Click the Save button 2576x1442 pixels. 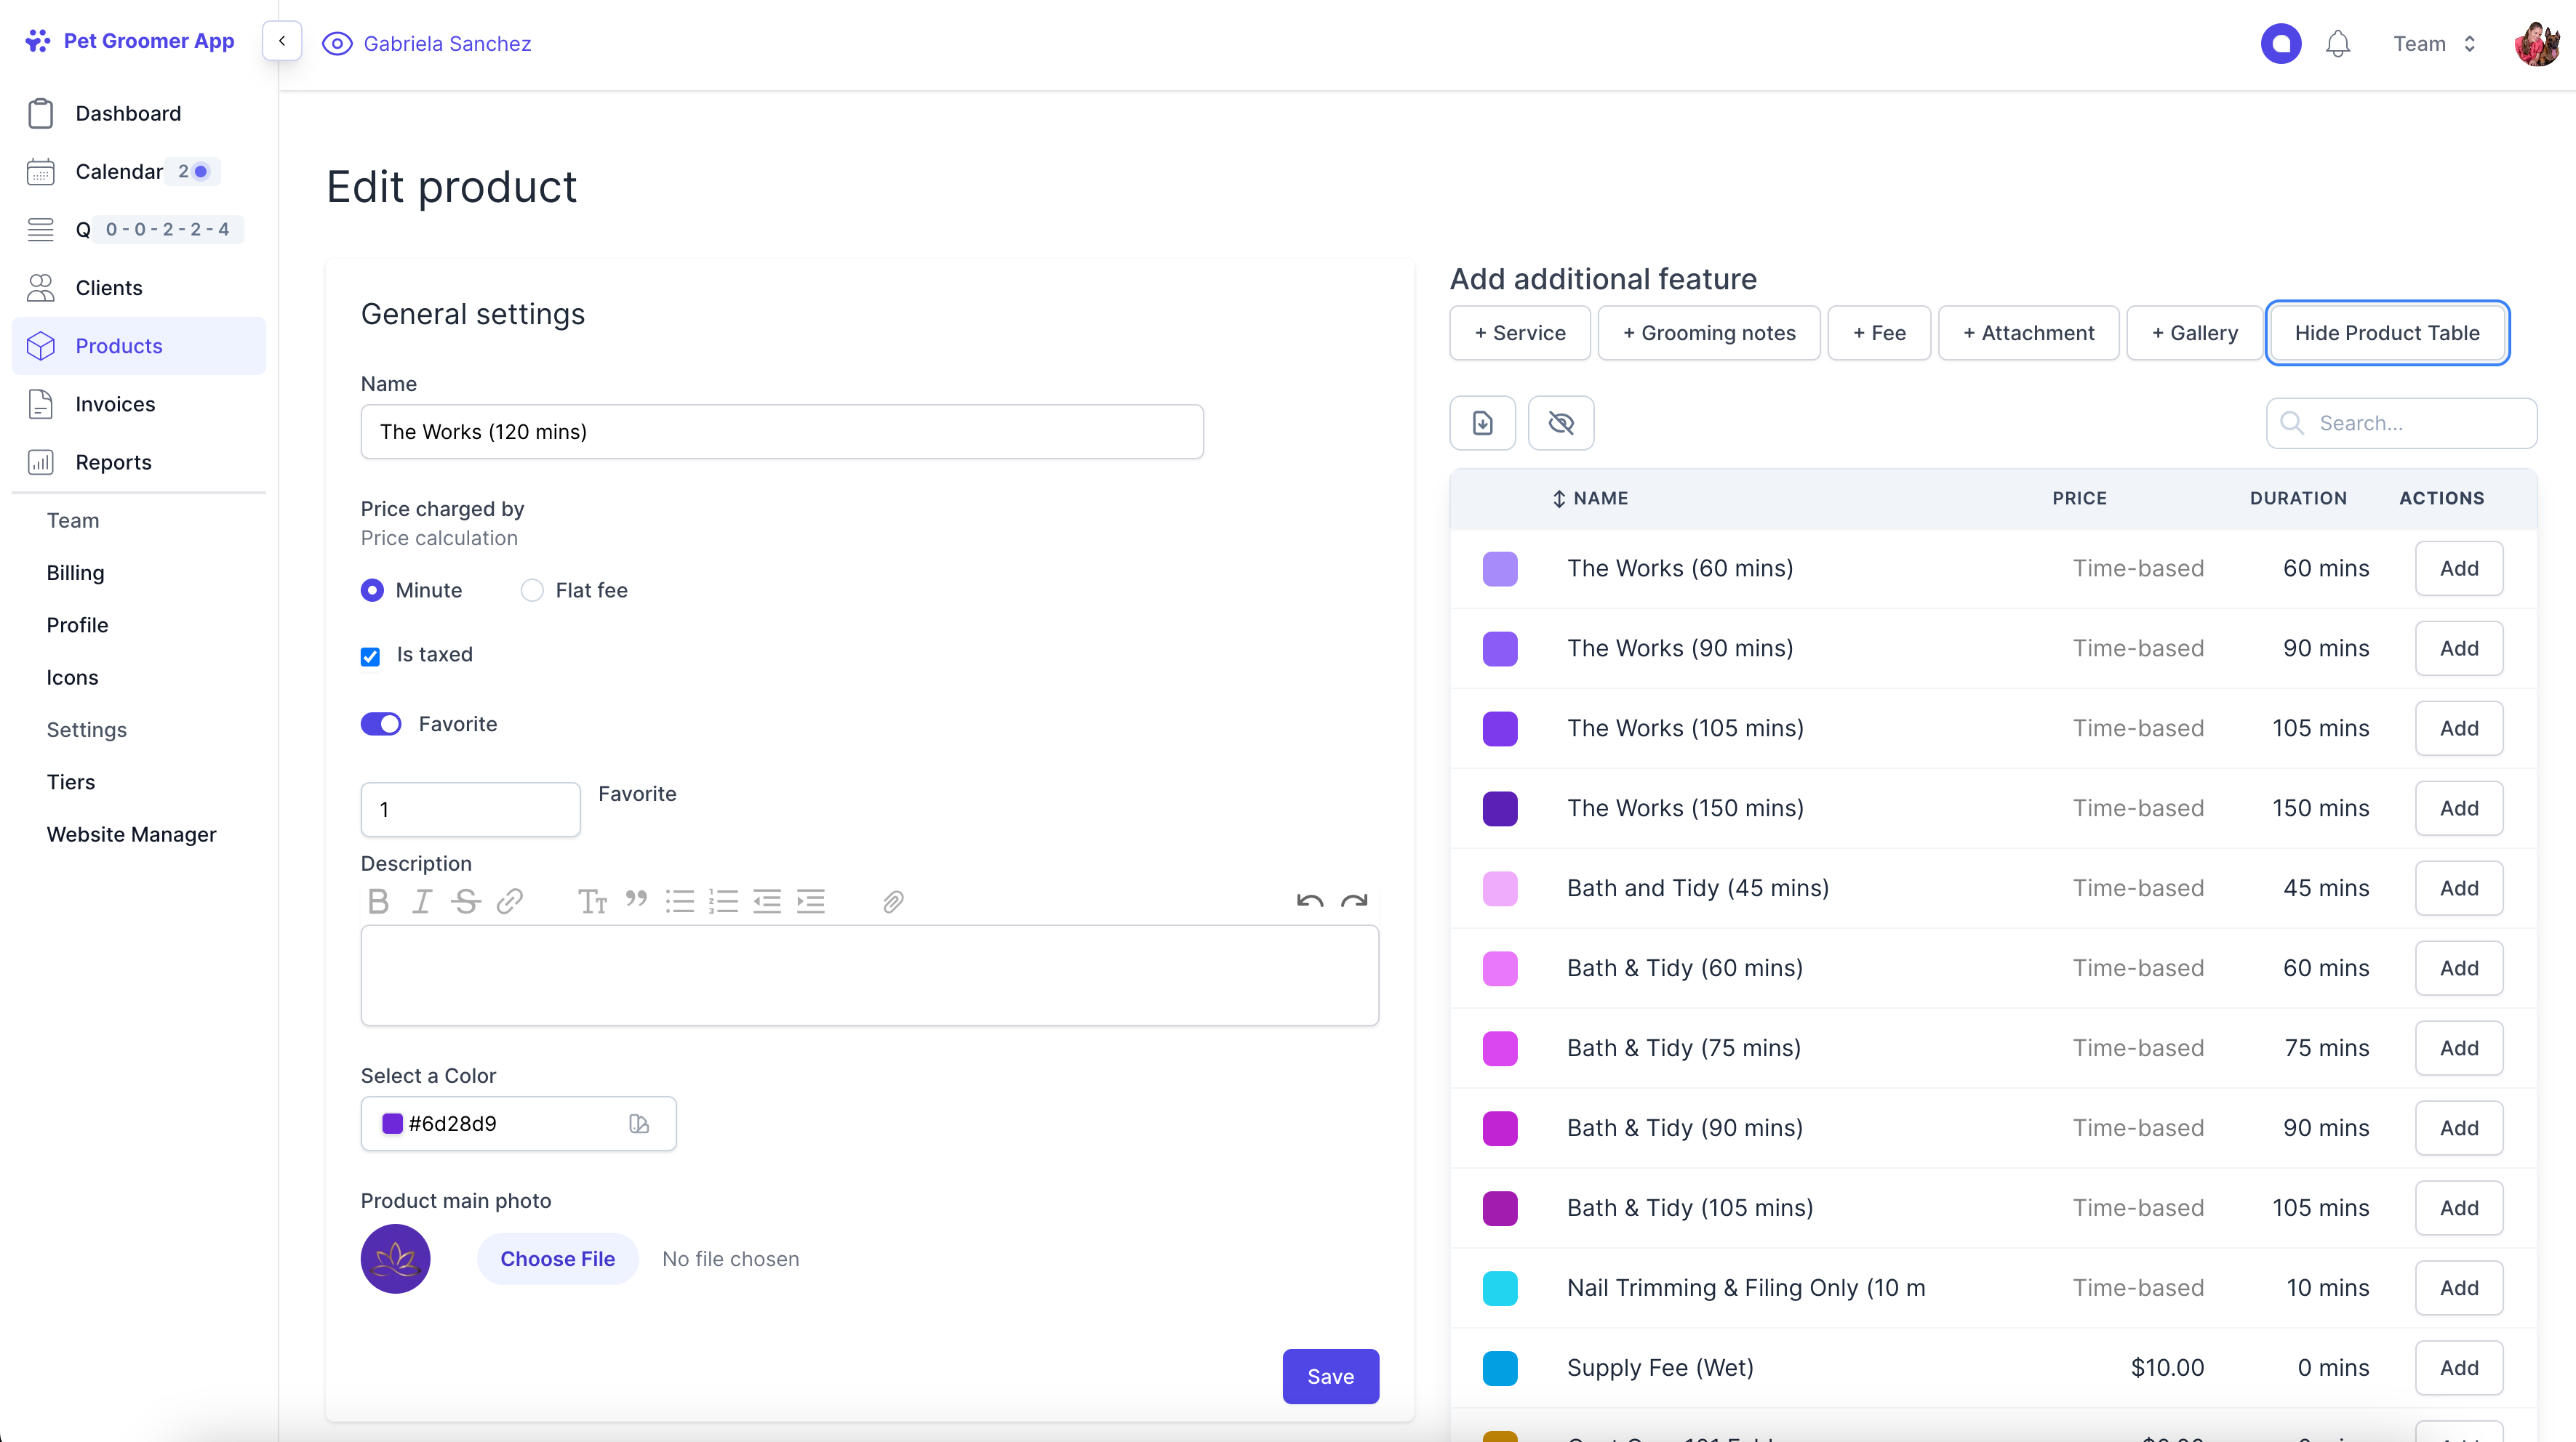[1330, 1376]
